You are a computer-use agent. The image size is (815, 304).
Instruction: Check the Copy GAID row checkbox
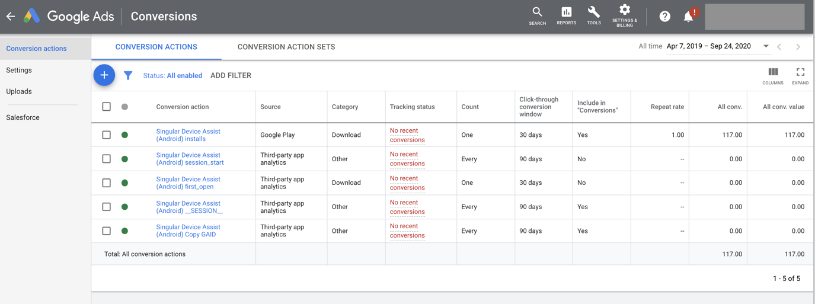coord(106,231)
